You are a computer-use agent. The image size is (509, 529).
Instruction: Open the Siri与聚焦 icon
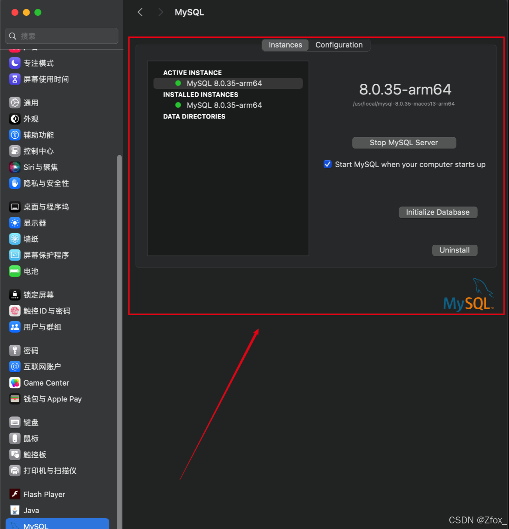[15, 167]
